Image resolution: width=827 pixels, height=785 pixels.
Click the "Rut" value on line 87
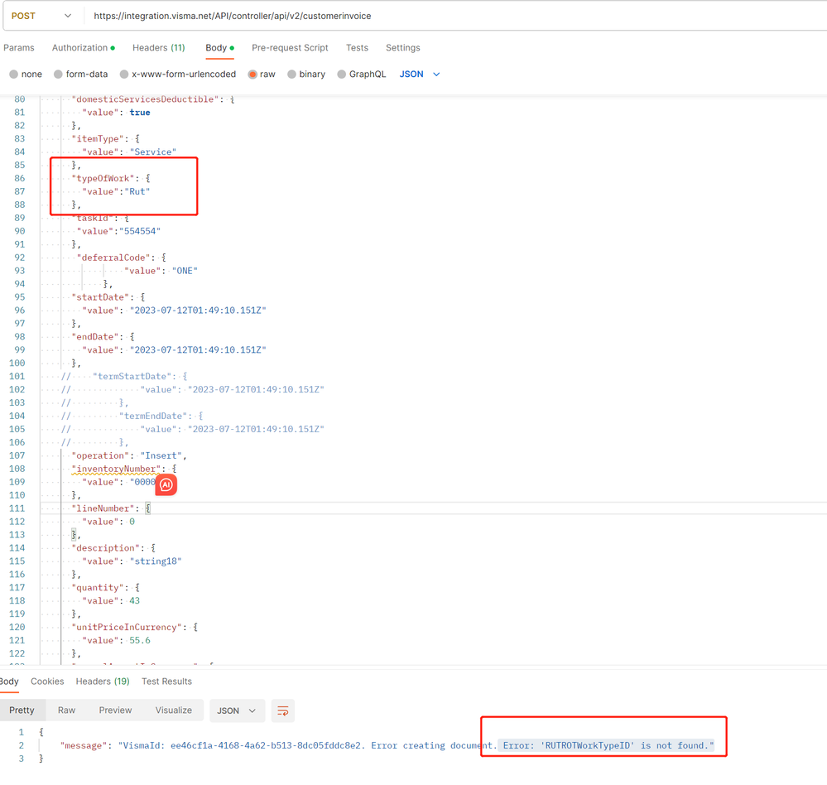click(x=140, y=191)
